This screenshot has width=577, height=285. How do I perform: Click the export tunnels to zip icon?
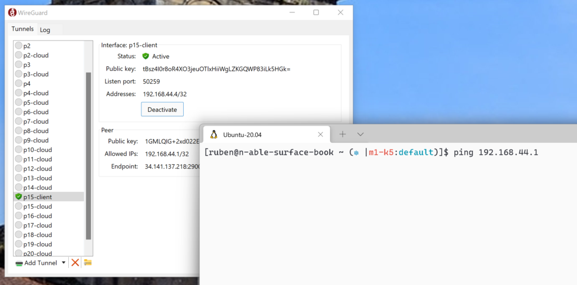click(x=88, y=263)
